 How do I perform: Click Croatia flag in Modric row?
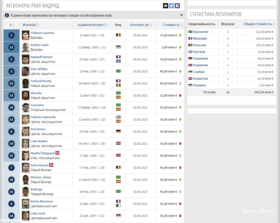click(x=118, y=143)
